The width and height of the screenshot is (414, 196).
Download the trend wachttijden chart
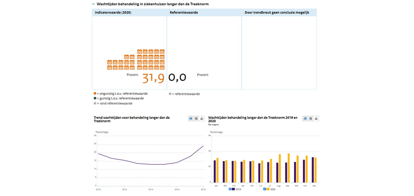click(202, 118)
